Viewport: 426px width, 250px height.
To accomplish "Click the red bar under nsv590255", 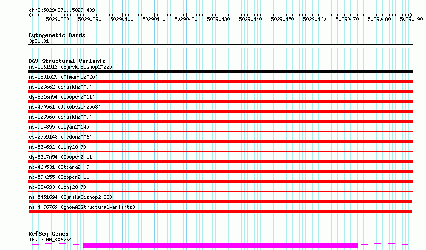I will pyautogui.click(x=220, y=182).
